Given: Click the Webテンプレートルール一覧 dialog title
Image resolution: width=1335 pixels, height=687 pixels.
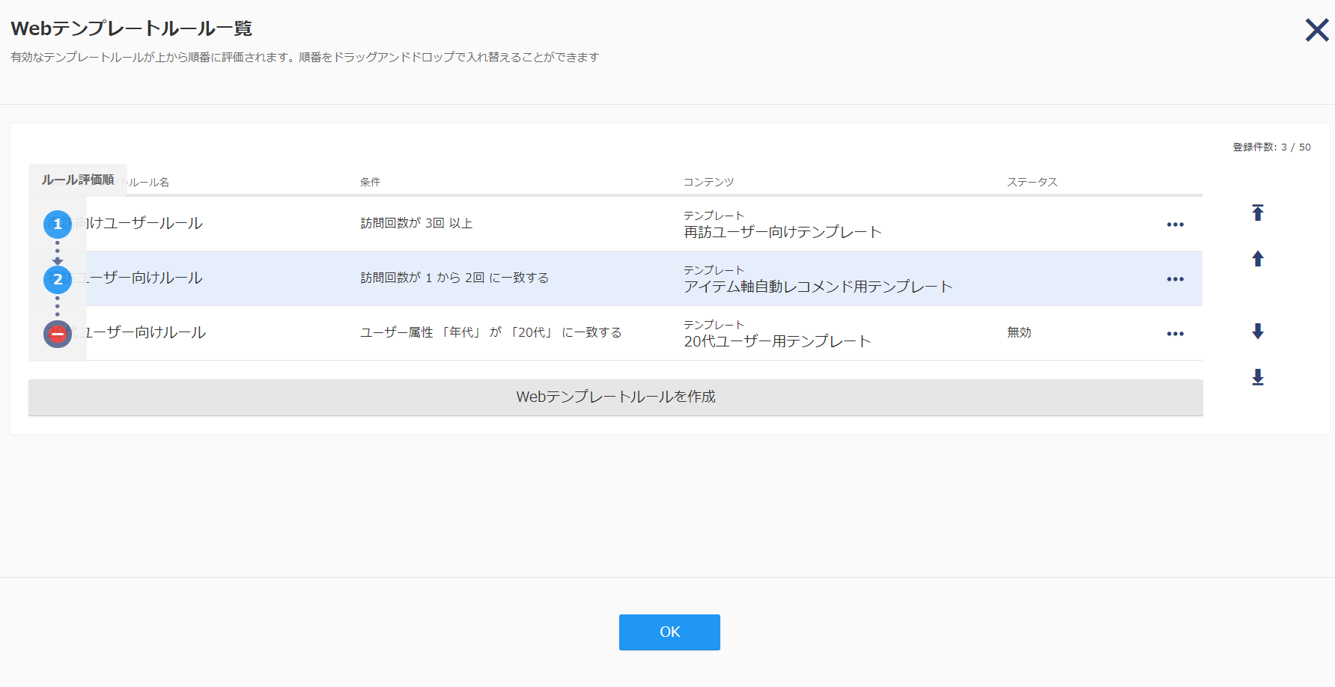Looking at the screenshot, I should click(131, 28).
